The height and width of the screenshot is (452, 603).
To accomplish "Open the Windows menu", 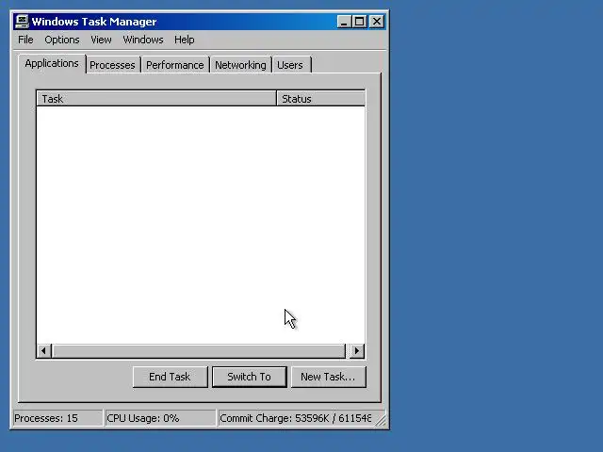I will [143, 40].
